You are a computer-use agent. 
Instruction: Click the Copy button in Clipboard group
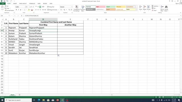tap(7, 8)
